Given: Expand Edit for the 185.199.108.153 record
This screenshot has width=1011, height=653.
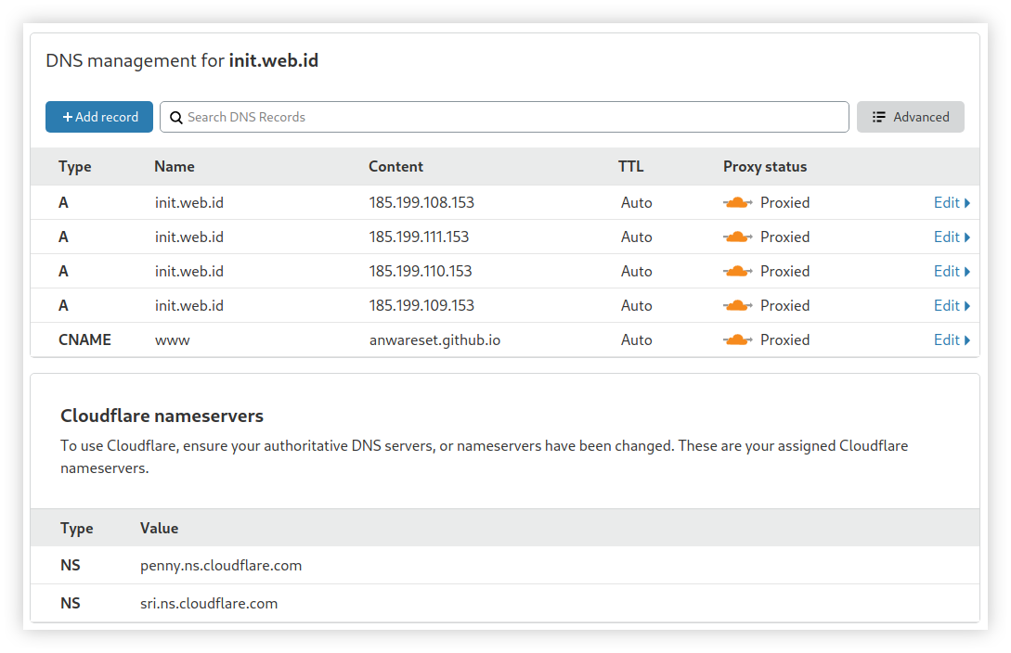Looking at the screenshot, I should pyautogui.click(x=952, y=202).
